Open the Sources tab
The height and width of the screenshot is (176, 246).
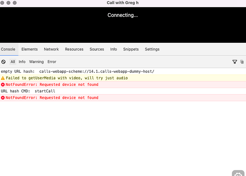tap(97, 50)
